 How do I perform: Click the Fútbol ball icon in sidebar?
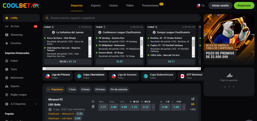click(7, 61)
